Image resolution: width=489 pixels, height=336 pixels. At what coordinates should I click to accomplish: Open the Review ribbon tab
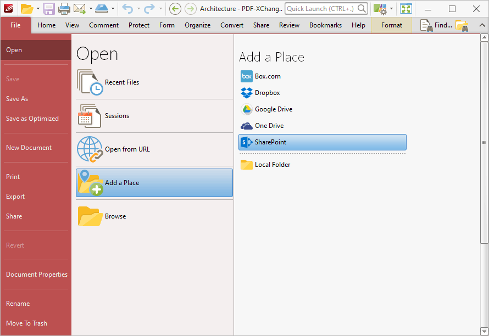point(289,25)
